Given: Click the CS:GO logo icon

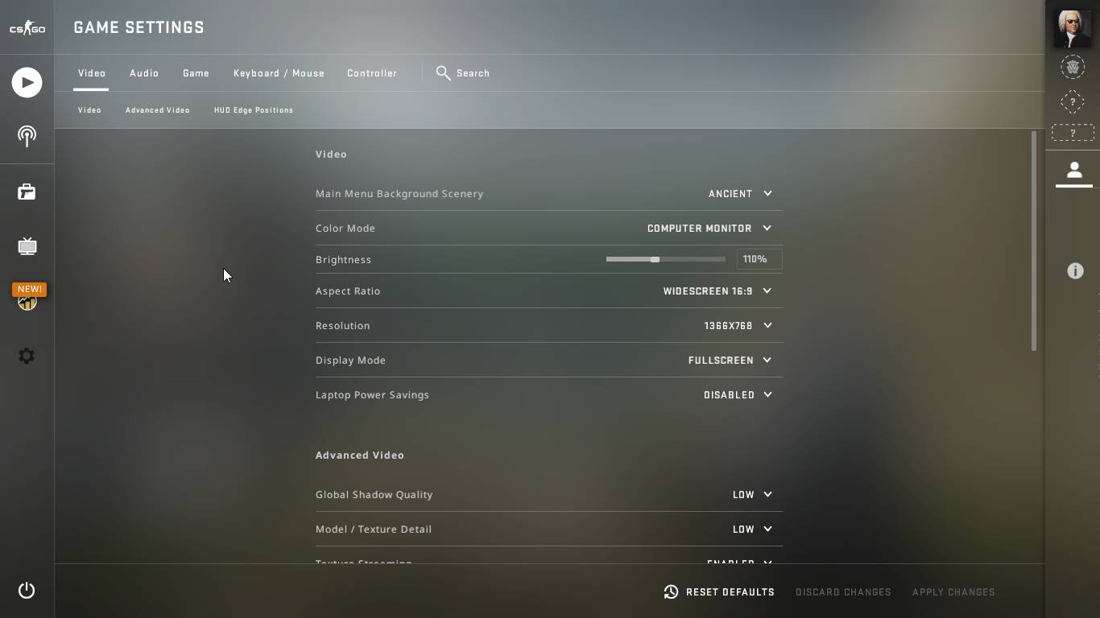Looking at the screenshot, I should click(x=27, y=29).
